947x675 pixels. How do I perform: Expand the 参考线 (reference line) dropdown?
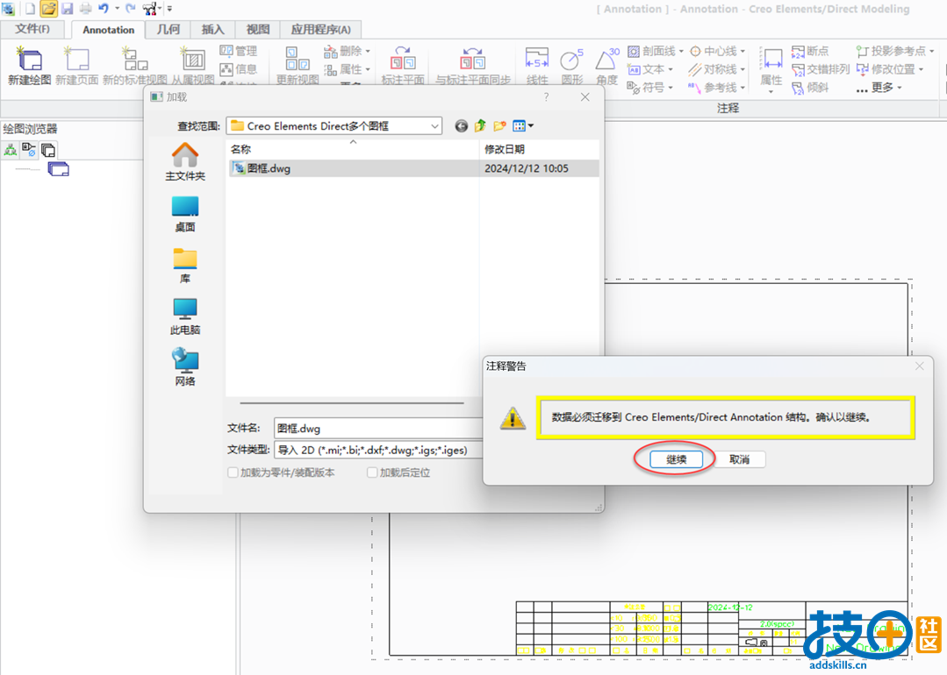[x=743, y=88]
